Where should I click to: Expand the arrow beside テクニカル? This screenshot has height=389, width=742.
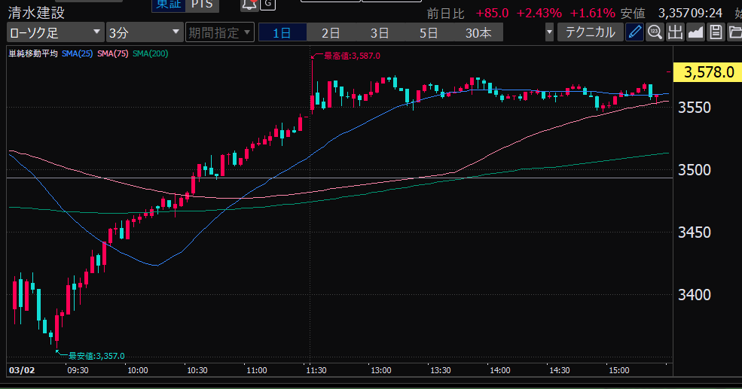pos(549,33)
